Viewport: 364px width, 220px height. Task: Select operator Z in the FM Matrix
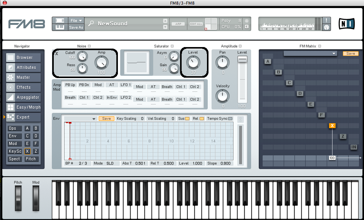pyautogui.click(x=343, y=136)
